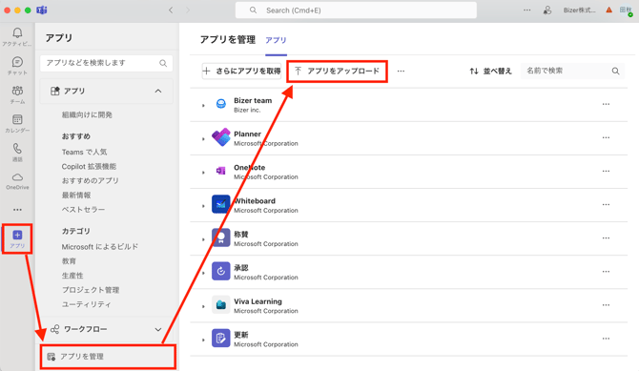Select 教育 category

[69, 261]
